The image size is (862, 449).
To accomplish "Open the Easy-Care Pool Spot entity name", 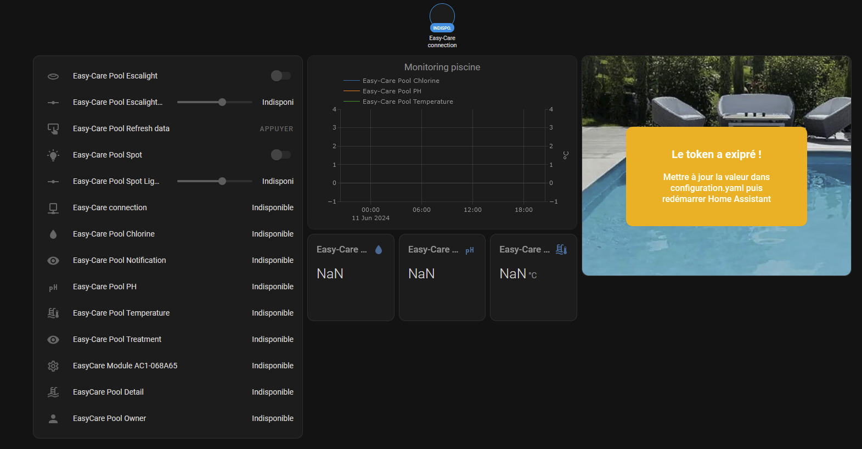I will pos(108,155).
